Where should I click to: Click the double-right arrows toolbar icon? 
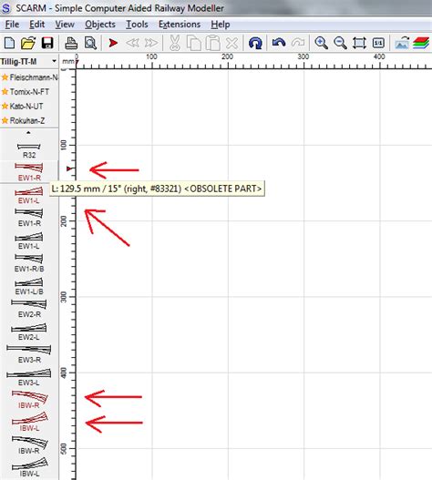tap(151, 43)
